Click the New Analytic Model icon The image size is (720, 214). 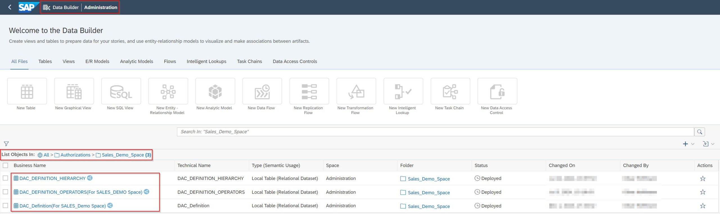(215, 91)
